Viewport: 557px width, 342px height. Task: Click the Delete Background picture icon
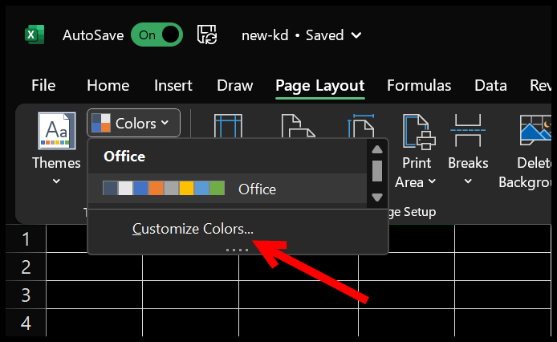(x=535, y=130)
